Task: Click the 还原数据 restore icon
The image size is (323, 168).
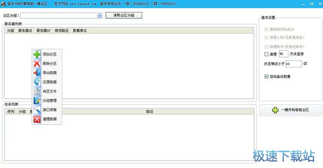Action: 37,82
